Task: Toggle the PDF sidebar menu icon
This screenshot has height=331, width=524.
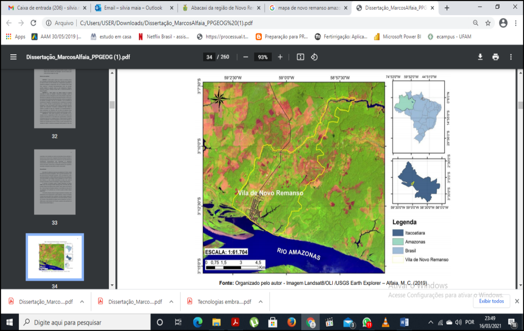Action: click(13, 57)
